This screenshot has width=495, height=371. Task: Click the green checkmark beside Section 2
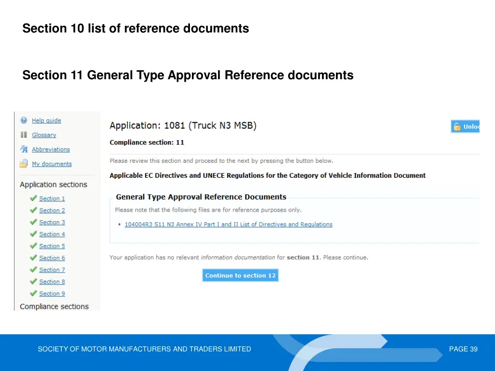click(33, 210)
